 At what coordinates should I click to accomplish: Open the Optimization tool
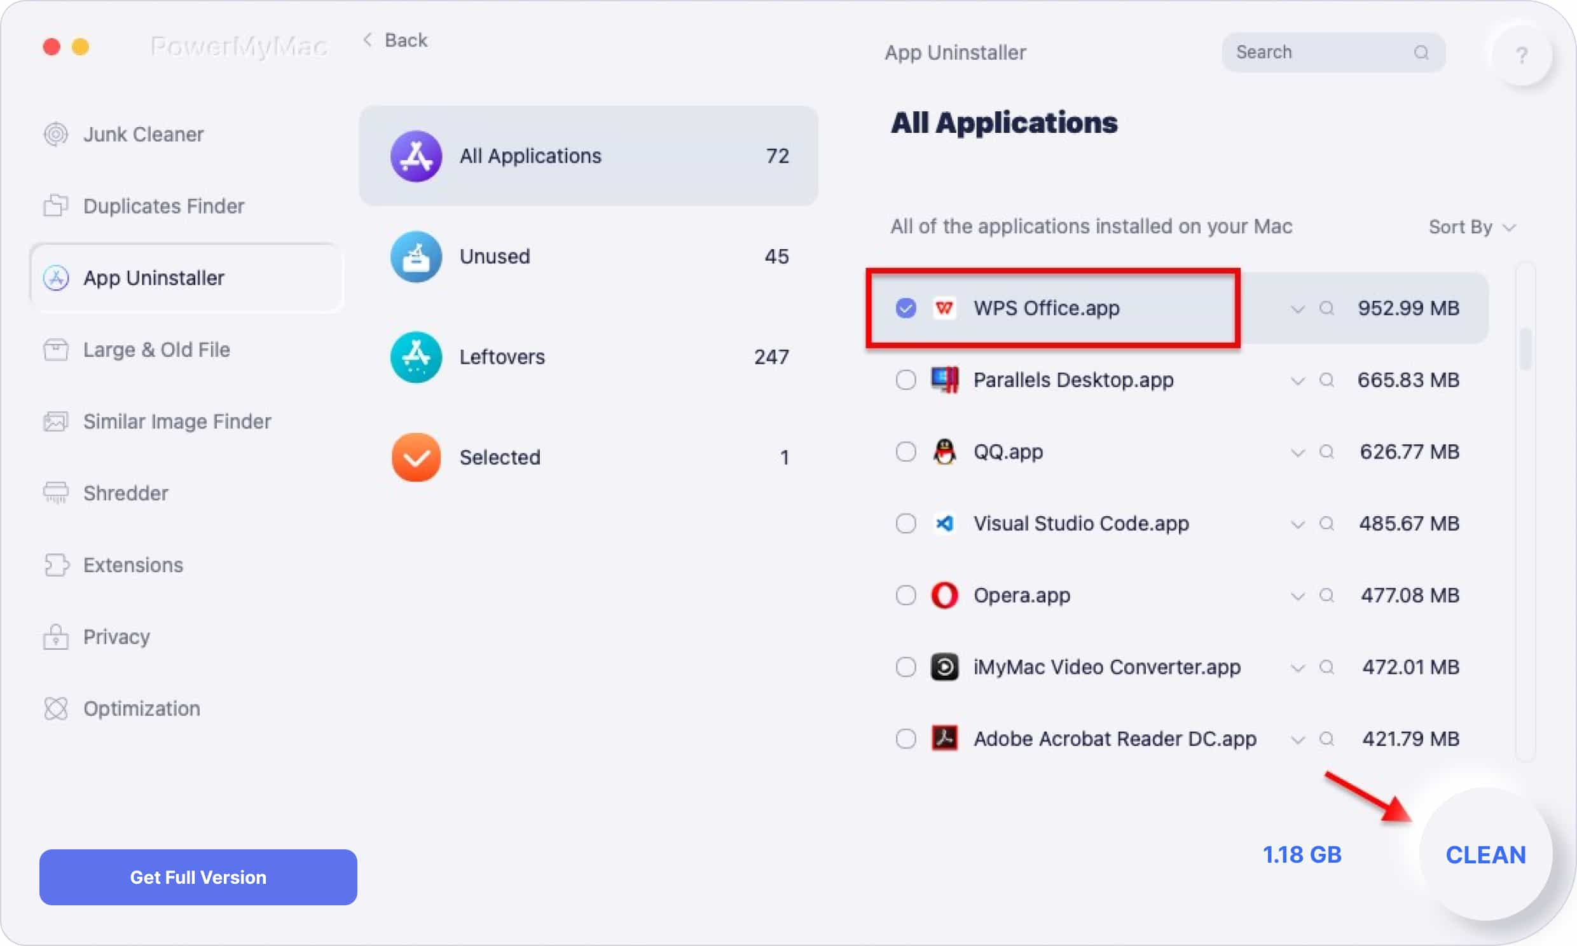click(142, 708)
